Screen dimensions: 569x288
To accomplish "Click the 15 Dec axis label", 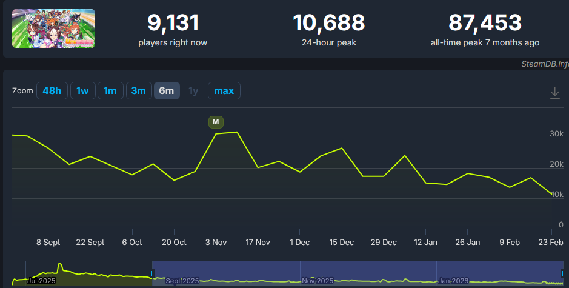I will 342,243.
